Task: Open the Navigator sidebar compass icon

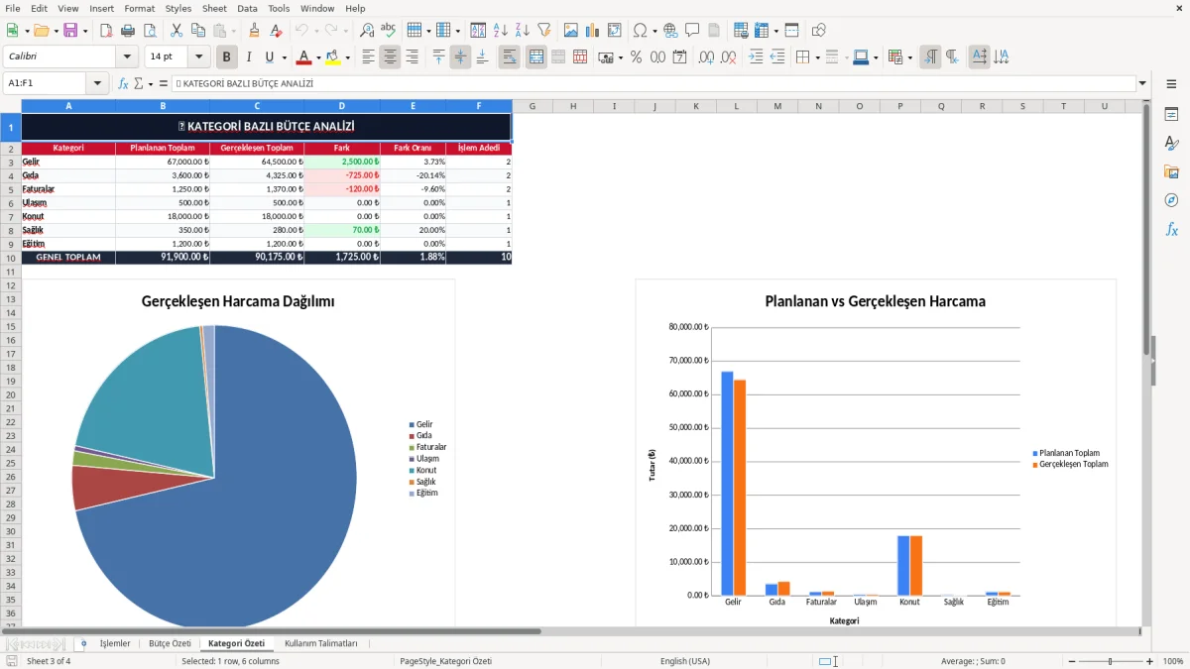Action: (x=1171, y=200)
